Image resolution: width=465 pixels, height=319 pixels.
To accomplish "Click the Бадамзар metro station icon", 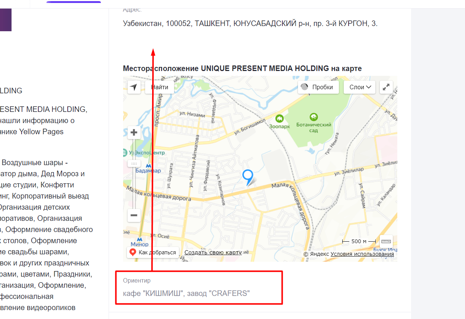I will pos(148,165).
